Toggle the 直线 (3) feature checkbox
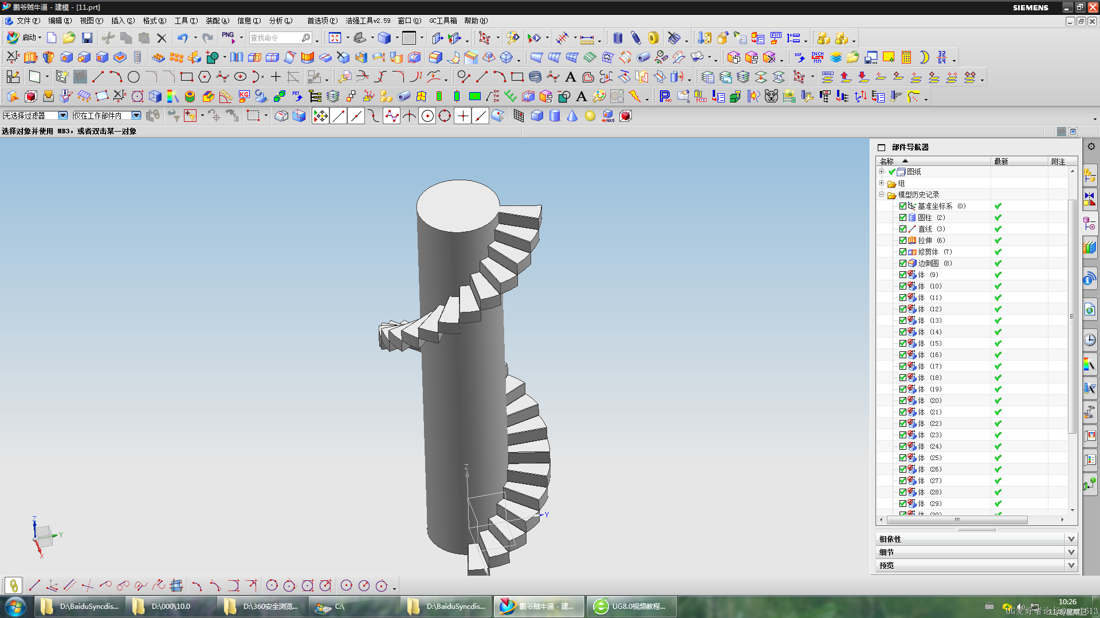The image size is (1100, 618). (x=903, y=229)
